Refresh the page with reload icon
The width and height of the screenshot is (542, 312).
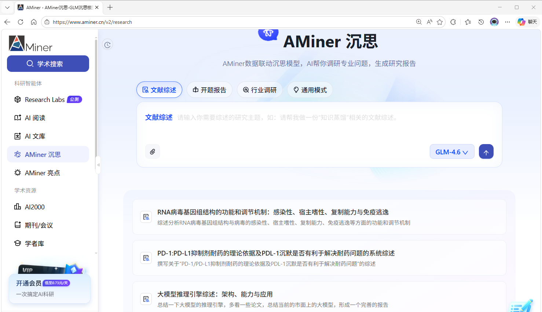21,22
